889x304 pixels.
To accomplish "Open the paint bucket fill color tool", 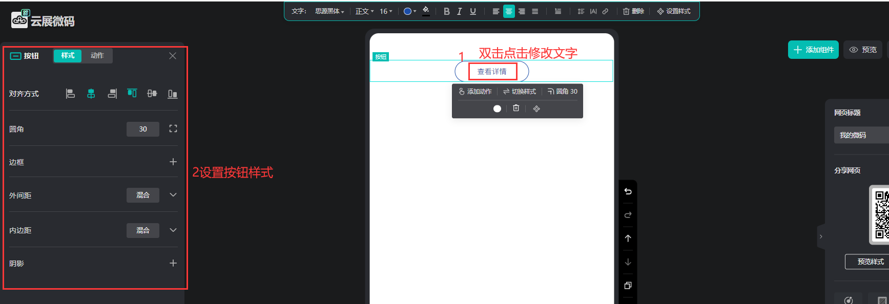I will 426,11.
